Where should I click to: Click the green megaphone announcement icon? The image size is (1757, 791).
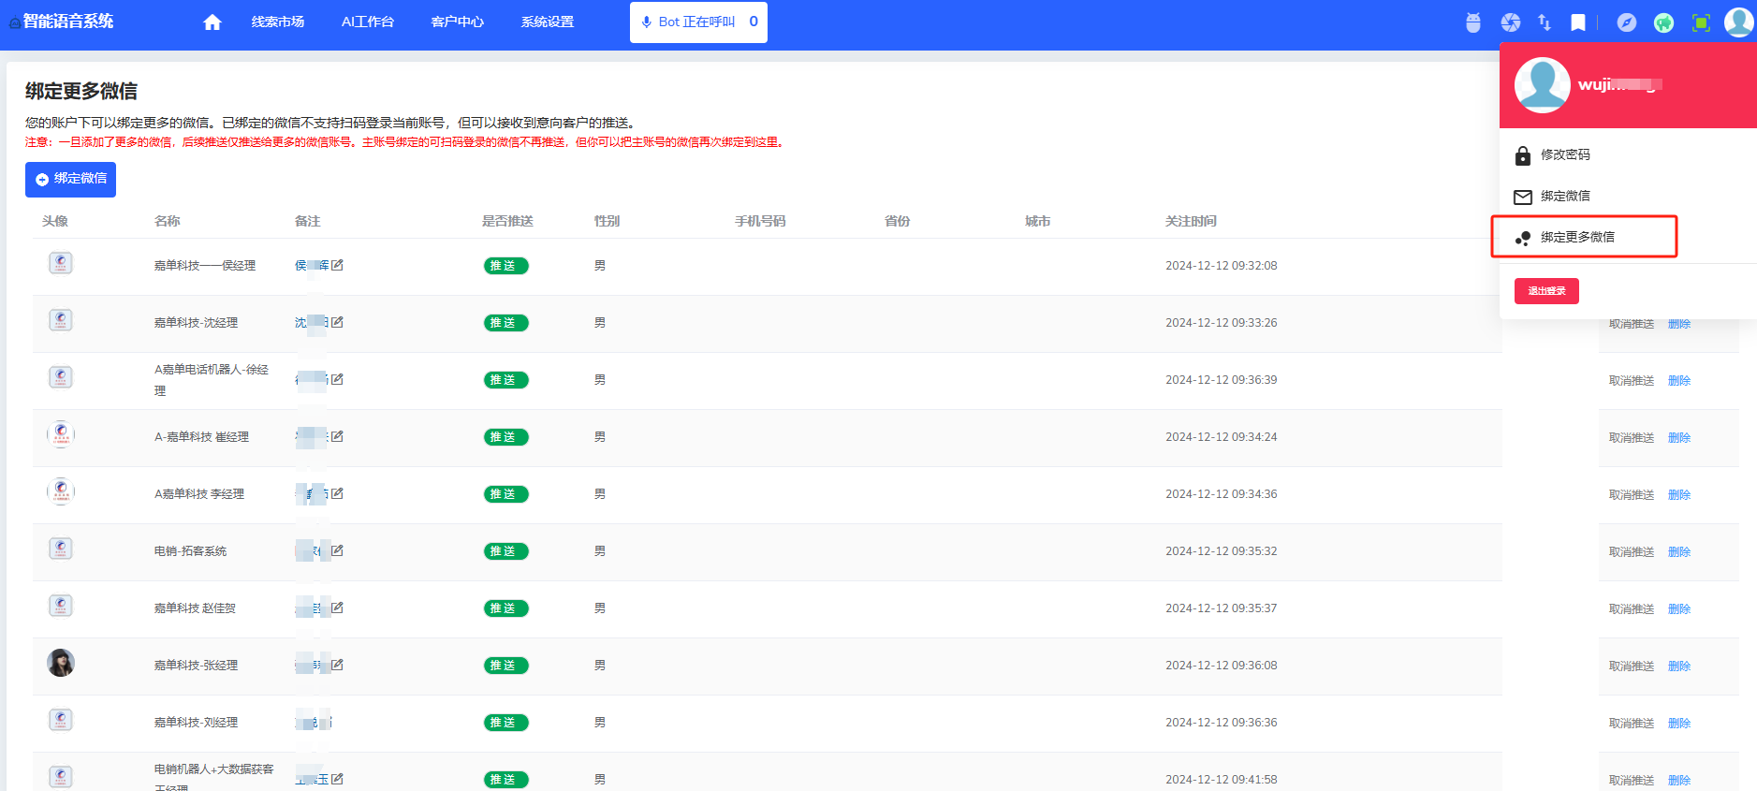point(1663,22)
